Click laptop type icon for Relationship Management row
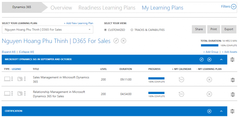Screen dimensions: 239x117 click(x=7, y=93)
